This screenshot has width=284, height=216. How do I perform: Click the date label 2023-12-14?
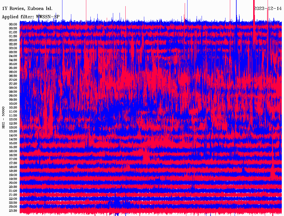pos(268,8)
